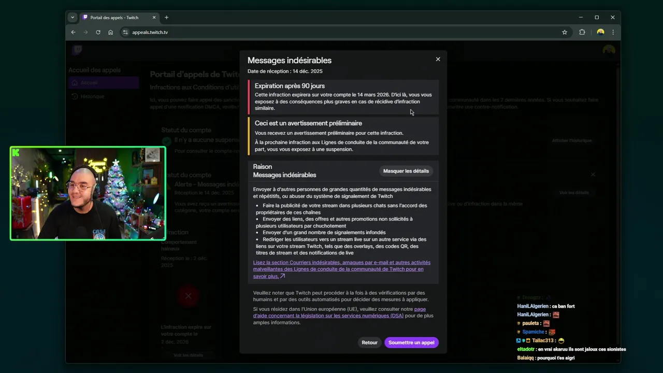The width and height of the screenshot is (663, 373).
Task: Open a new browser tab
Action: [166, 17]
